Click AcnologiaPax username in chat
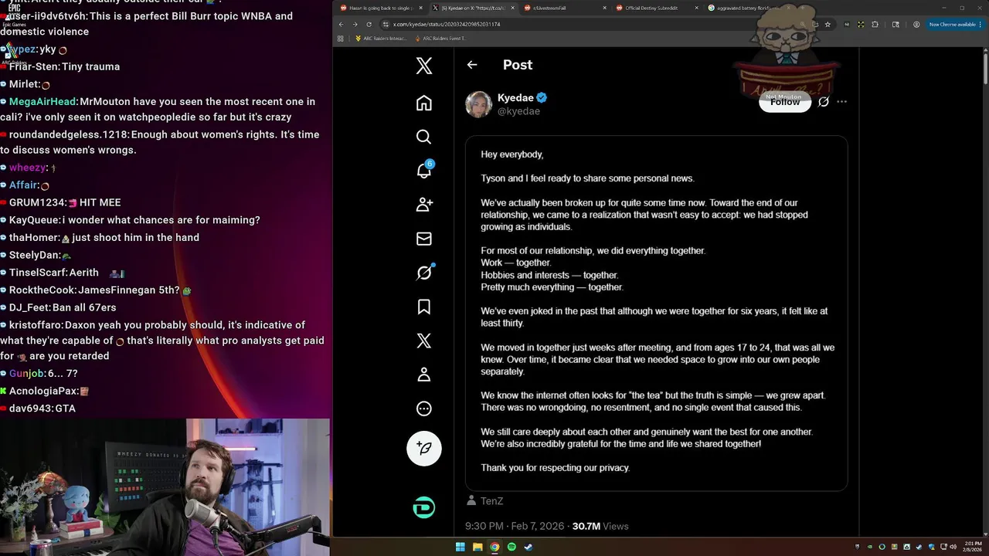Viewport: 989px width, 556px height. [x=42, y=391]
